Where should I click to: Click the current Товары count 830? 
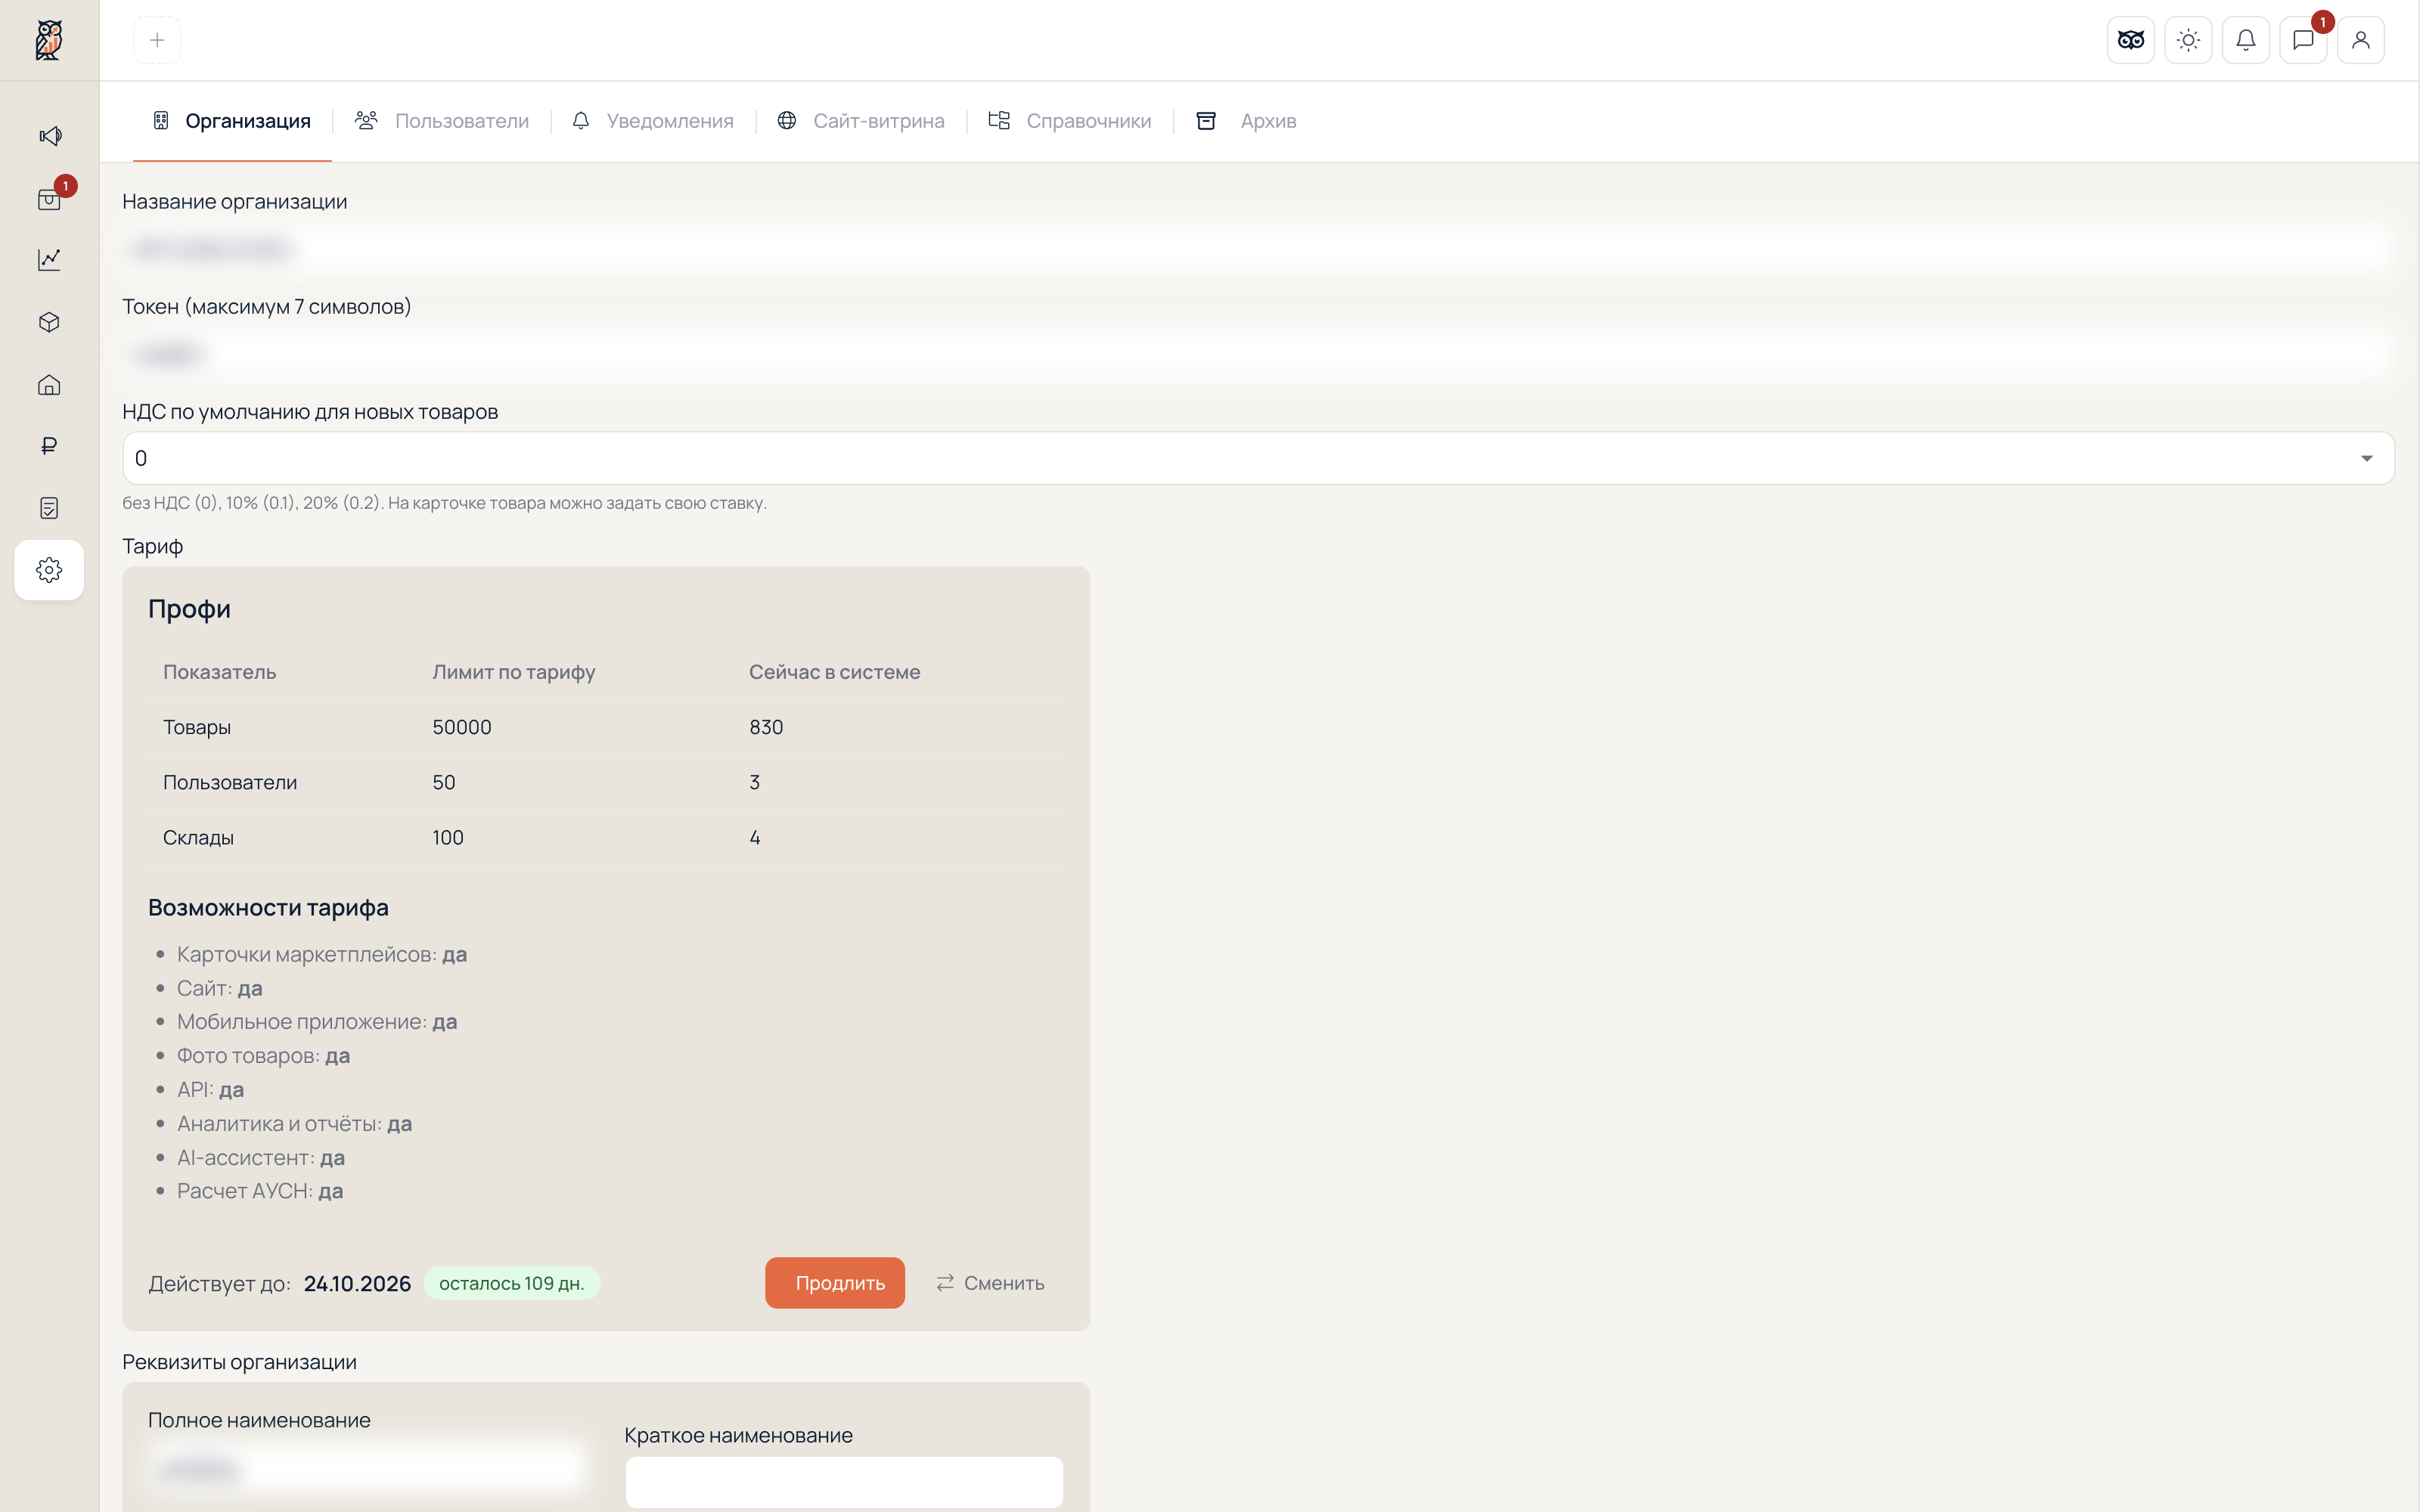click(x=766, y=727)
